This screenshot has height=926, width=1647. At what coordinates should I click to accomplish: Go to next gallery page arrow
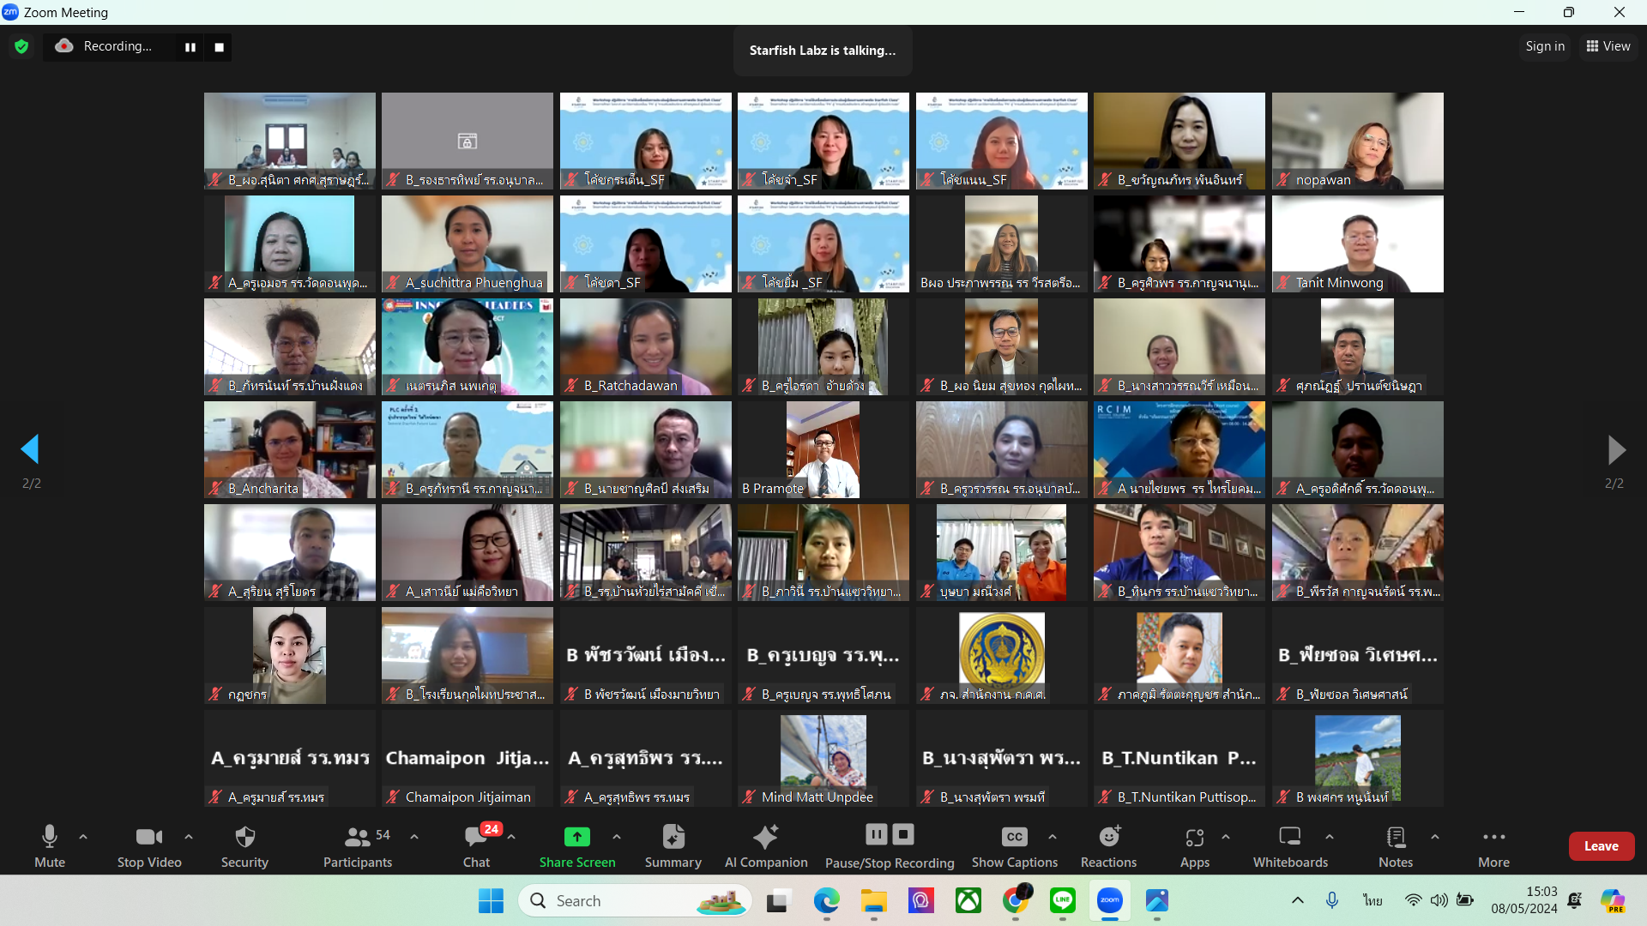(1615, 449)
